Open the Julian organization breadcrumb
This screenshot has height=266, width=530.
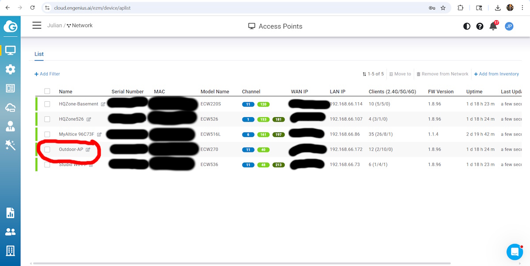[55, 26]
